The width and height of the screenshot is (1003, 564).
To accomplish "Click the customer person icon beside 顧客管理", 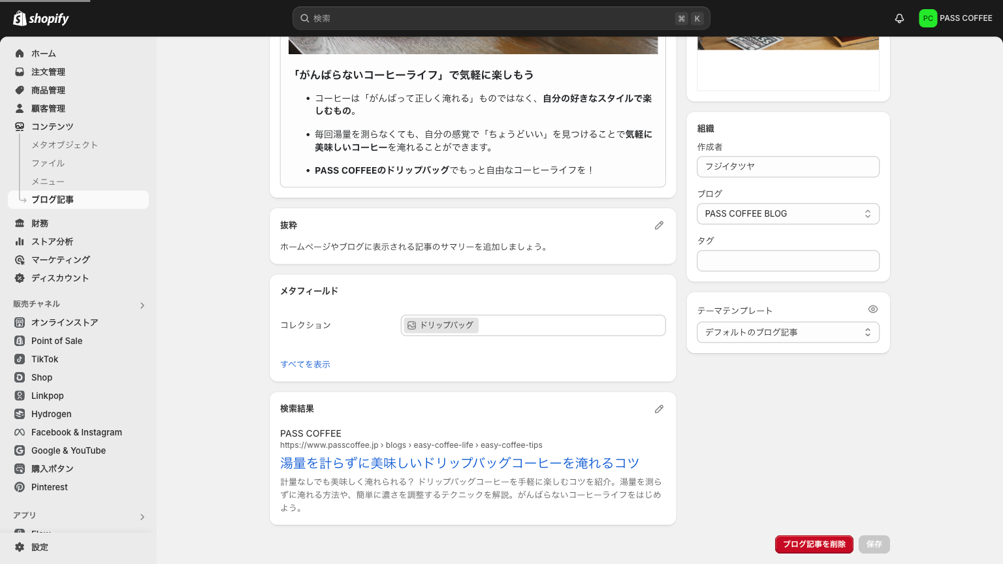I will click(x=20, y=108).
